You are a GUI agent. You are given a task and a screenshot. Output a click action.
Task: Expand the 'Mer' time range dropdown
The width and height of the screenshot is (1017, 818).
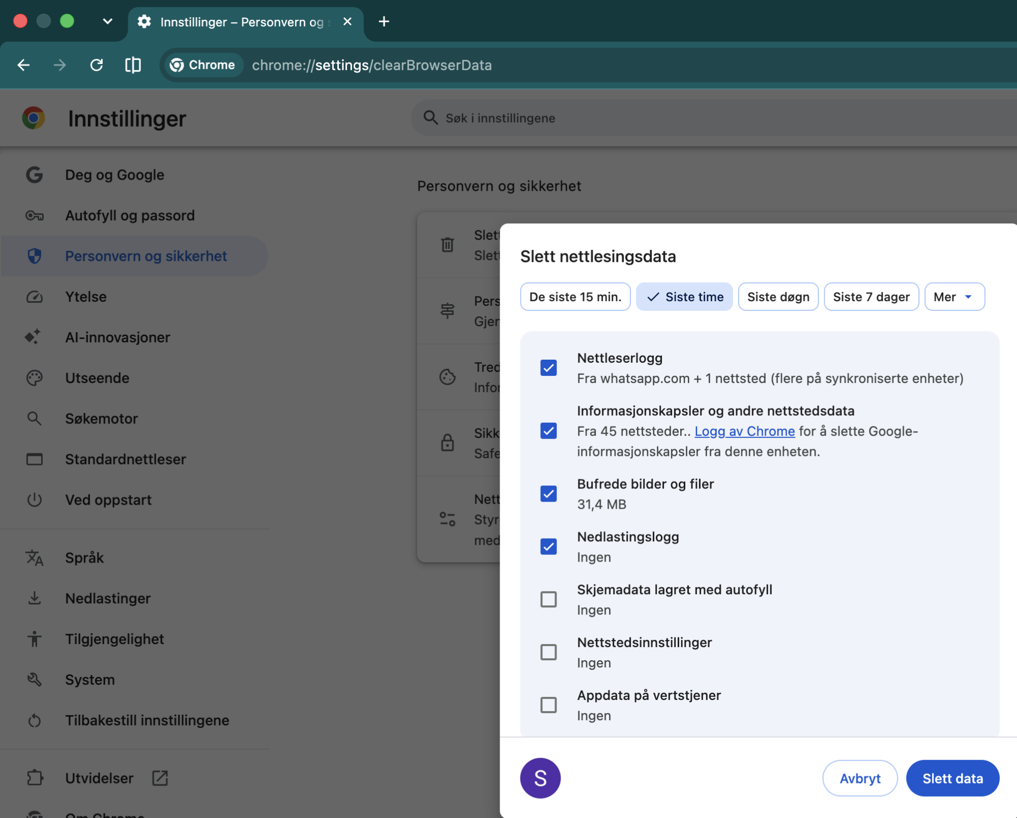point(954,297)
